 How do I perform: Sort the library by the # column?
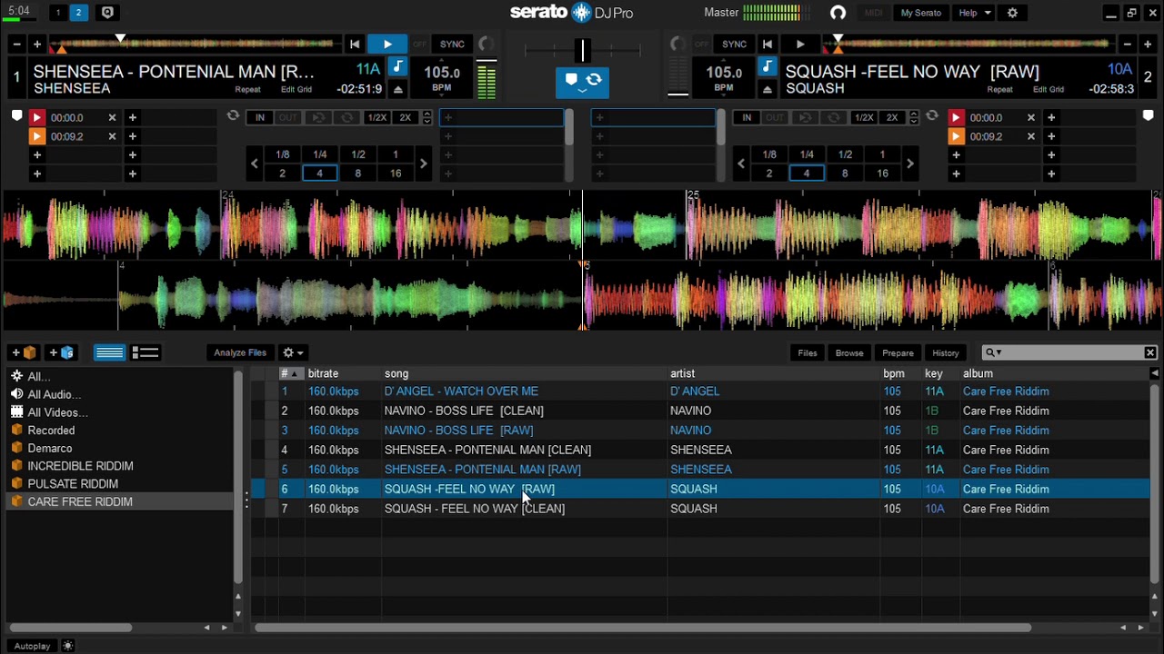point(290,373)
